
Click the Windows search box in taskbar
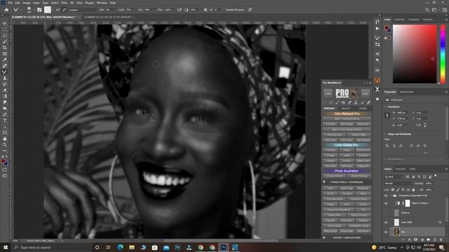(51, 247)
